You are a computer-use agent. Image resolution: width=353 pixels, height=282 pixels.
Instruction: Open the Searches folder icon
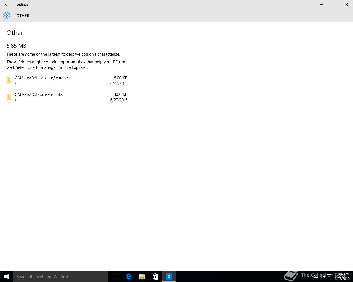9,80
